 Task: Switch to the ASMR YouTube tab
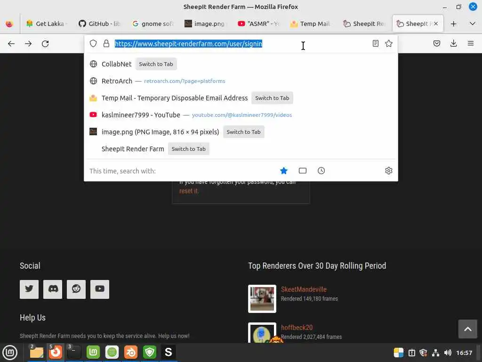click(x=258, y=24)
